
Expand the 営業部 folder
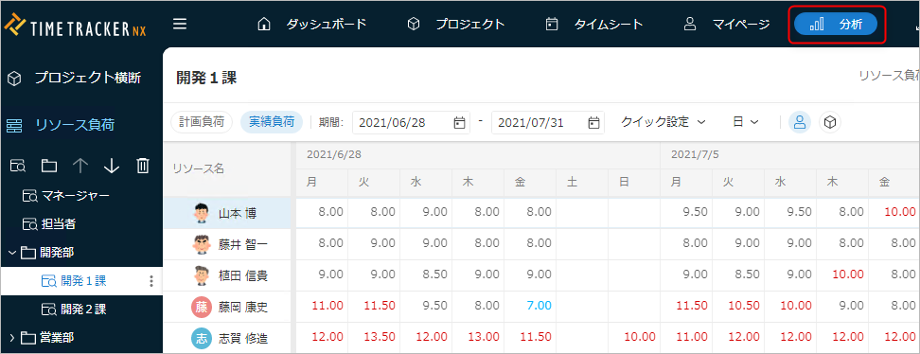[12, 337]
